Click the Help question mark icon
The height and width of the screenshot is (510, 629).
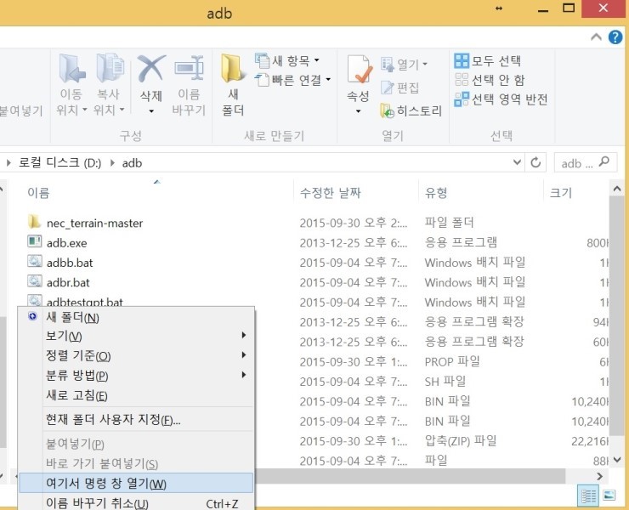615,38
